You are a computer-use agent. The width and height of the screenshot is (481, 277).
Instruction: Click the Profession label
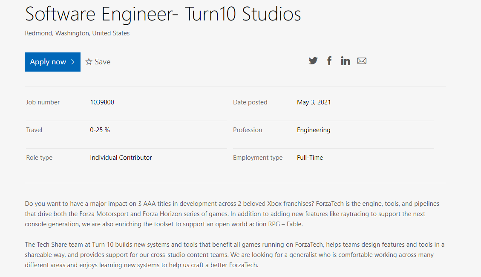(x=248, y=130)
